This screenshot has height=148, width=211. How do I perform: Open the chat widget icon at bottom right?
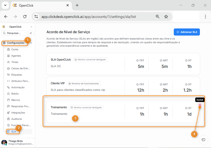pos(203,140)
